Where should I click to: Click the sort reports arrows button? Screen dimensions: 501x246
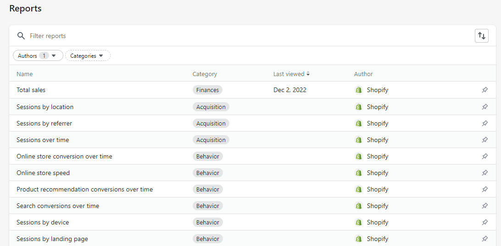pos(482,36)
